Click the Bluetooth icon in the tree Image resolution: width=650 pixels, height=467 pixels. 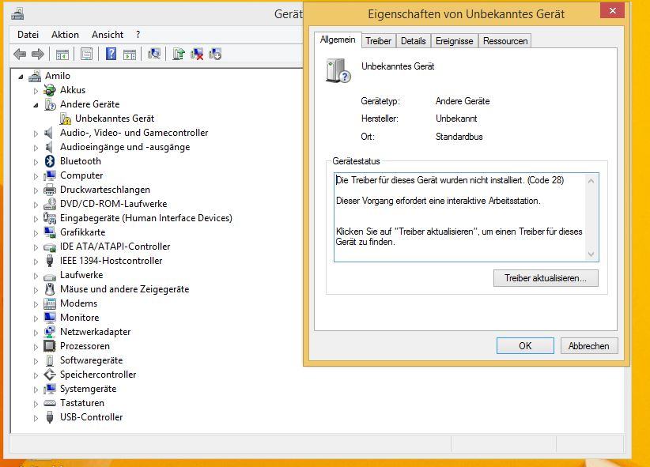[50, 161]
